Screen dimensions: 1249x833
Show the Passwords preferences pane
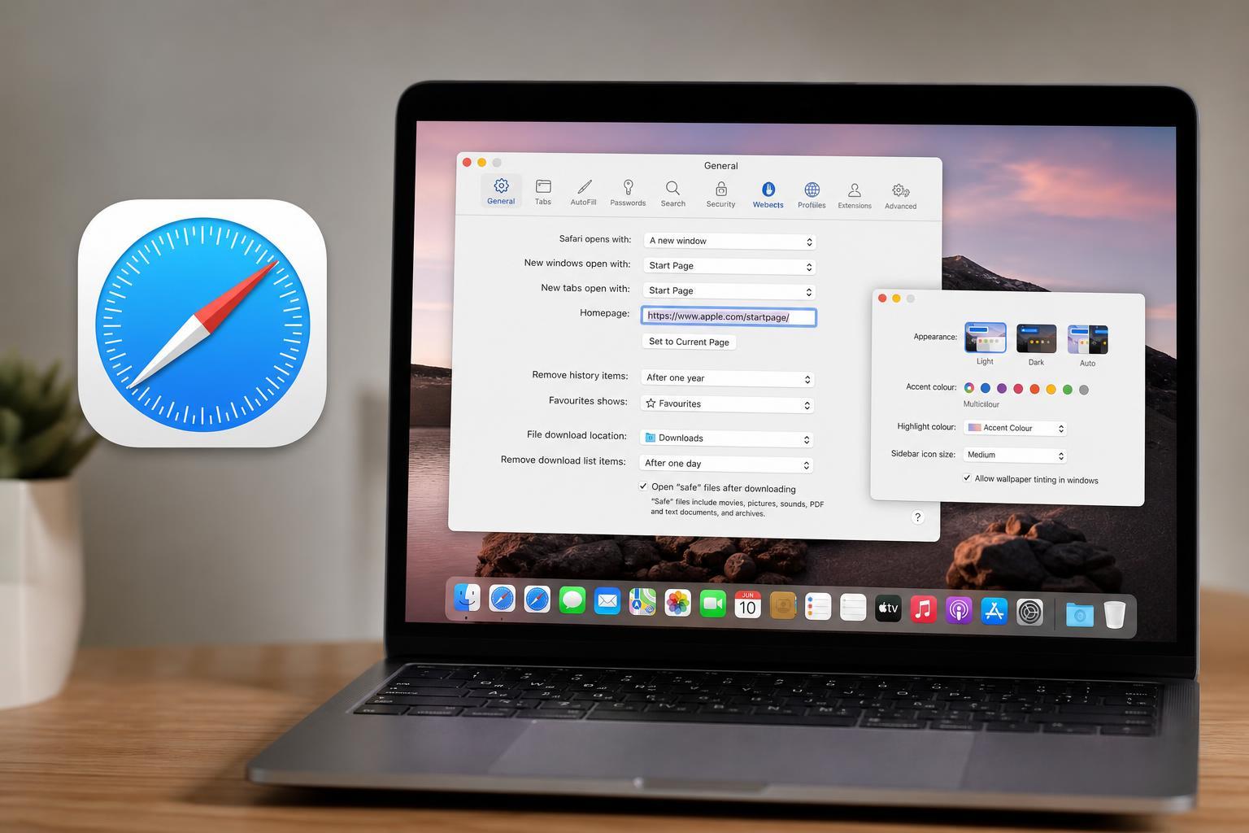tap(628, 193)
